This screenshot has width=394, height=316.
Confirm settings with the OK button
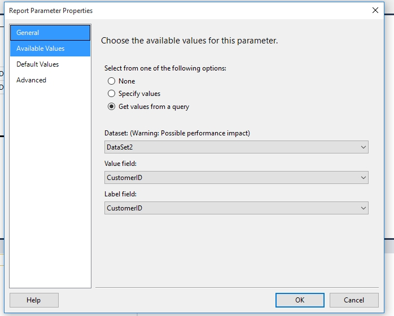pyautogui.click(x=300, y=300)
